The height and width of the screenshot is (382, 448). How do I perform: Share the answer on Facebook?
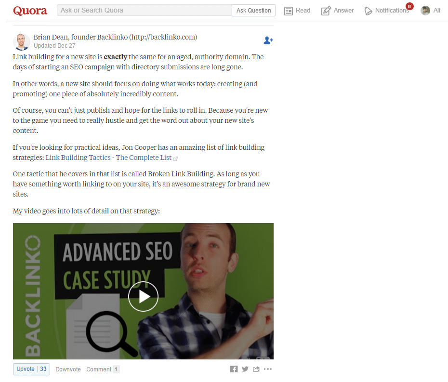pyautogui.click(x=234, y=369)
